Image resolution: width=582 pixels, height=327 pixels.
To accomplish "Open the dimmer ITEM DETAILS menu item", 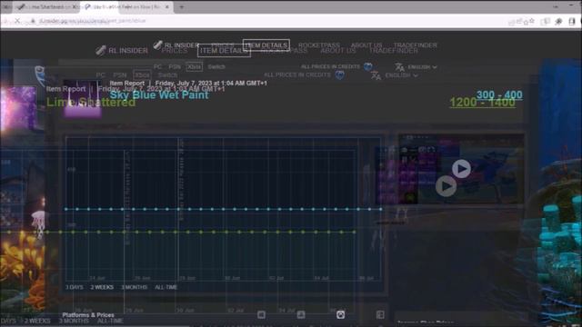I will (224, 51).
